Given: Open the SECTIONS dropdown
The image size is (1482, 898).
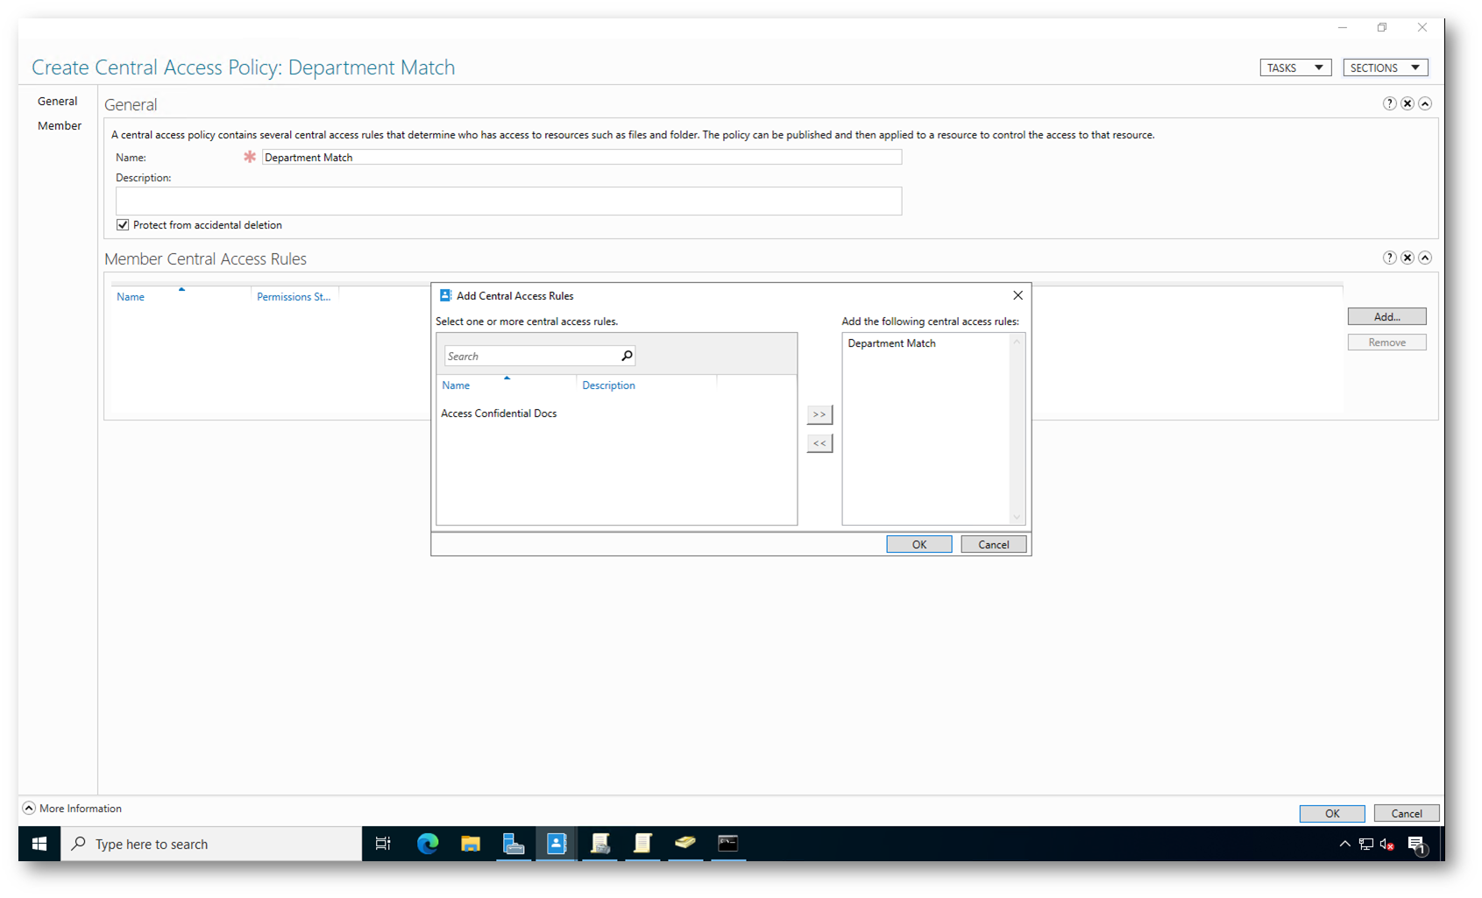Looking at the screenshot, I should coord(1385,67).
